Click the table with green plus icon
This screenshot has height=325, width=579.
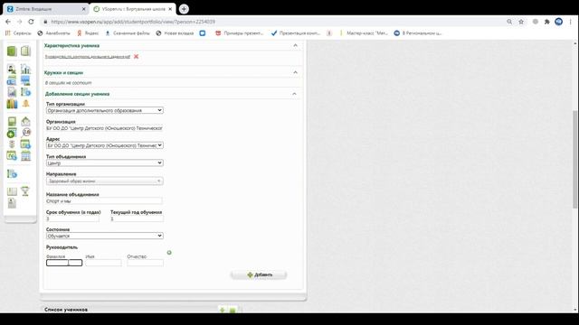pyautogui.click(x=12, y=133)
